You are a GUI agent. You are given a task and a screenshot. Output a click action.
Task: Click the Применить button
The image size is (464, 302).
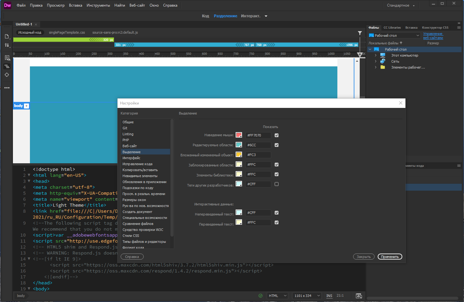click(x=390, y=257)
